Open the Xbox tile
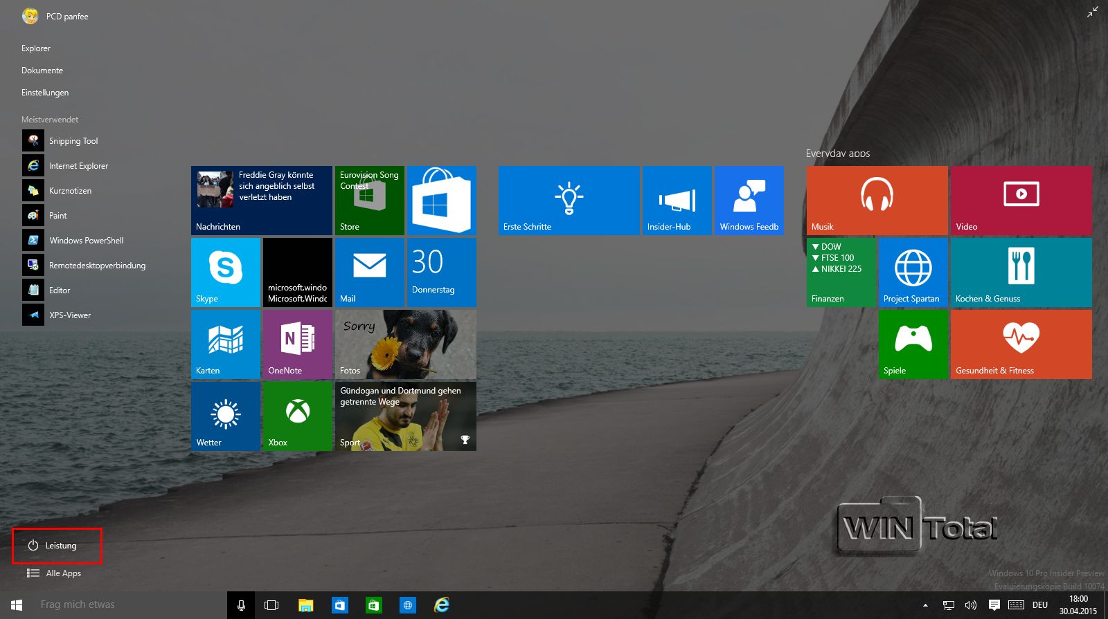This screenshot has width=1108, height=619. tap(298, 416)
